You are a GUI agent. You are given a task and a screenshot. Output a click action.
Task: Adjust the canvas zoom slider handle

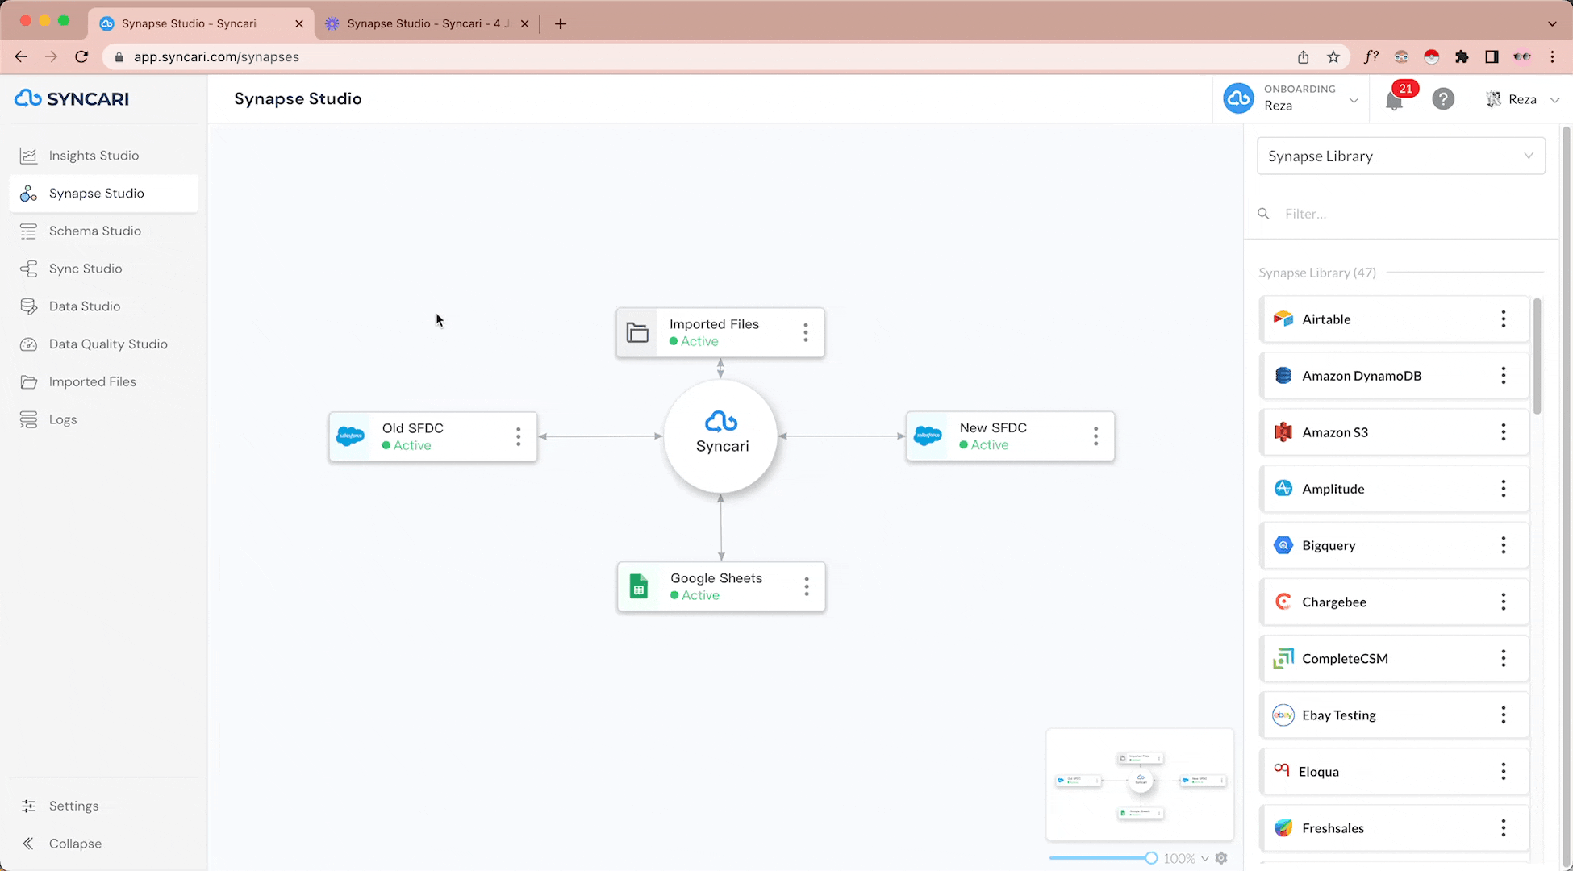[x=1151, y=858]
